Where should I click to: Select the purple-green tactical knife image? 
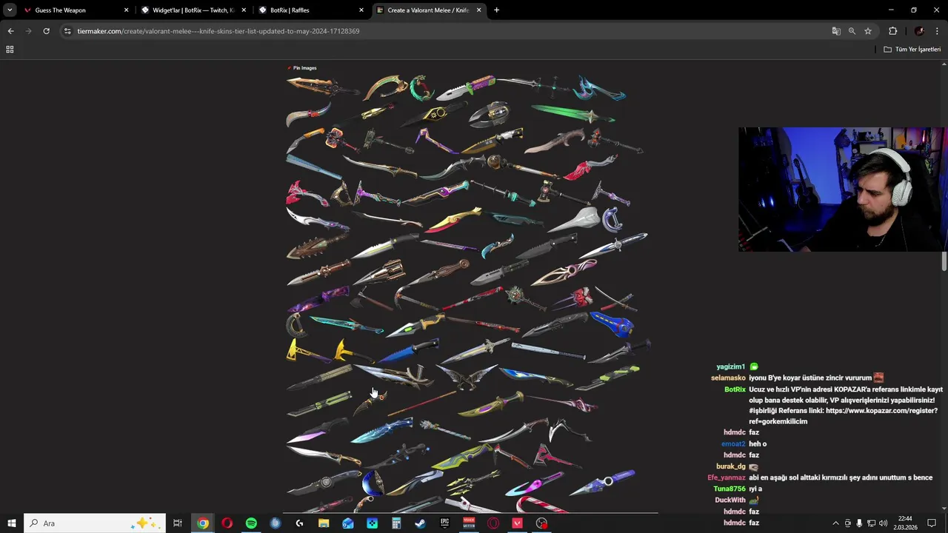pos(465,87)
